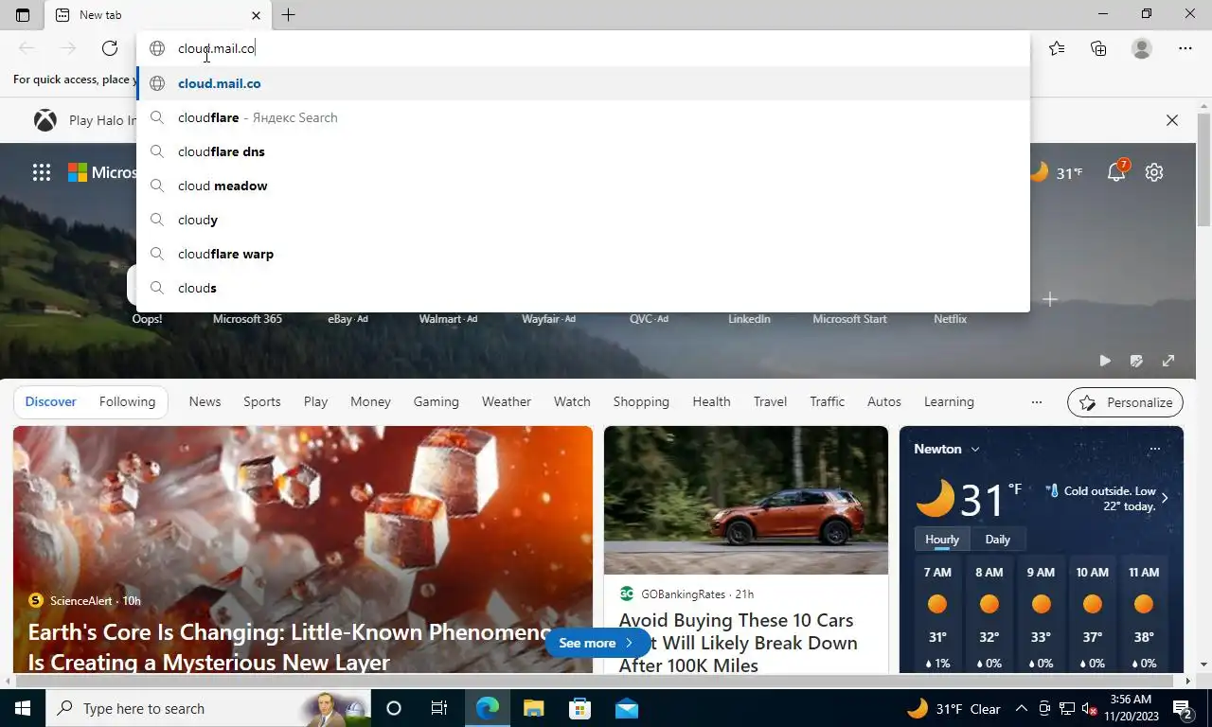Switch to the Following feed tab
This screenshot has height=727, width=1212.
(127, 401)
